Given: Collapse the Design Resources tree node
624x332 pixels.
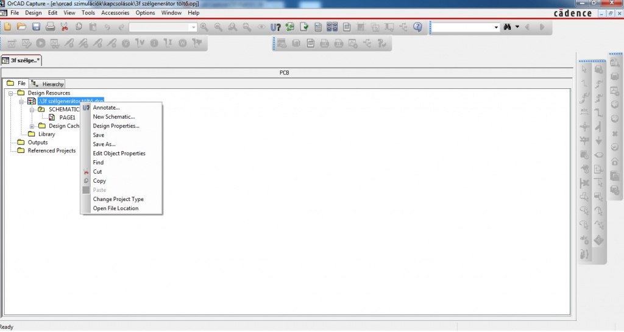Looking at the screenshot, I should pos(11,93).
